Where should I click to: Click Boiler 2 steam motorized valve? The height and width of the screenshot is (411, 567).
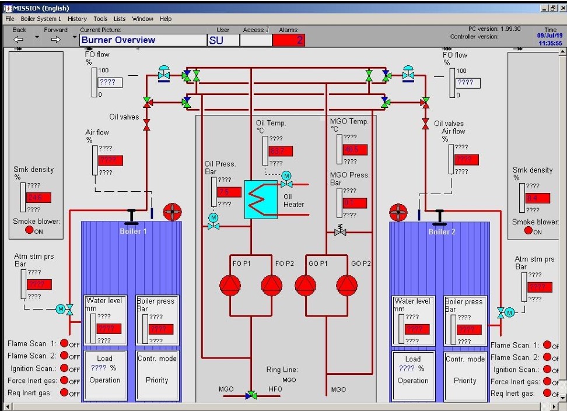pos(506,312)
